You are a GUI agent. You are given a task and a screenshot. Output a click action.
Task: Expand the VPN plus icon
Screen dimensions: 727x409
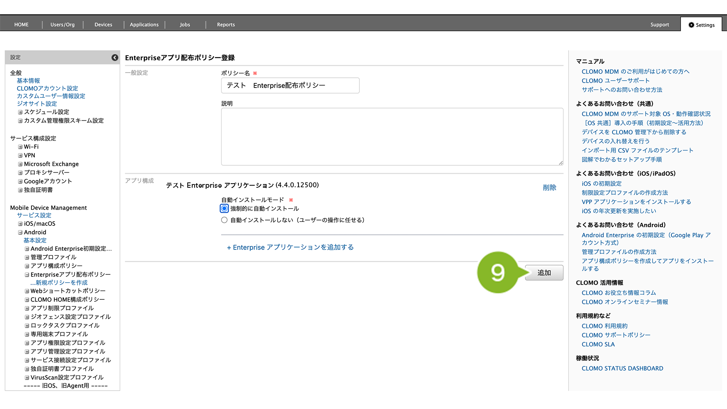pyautogui.click(x=20, y=155)
